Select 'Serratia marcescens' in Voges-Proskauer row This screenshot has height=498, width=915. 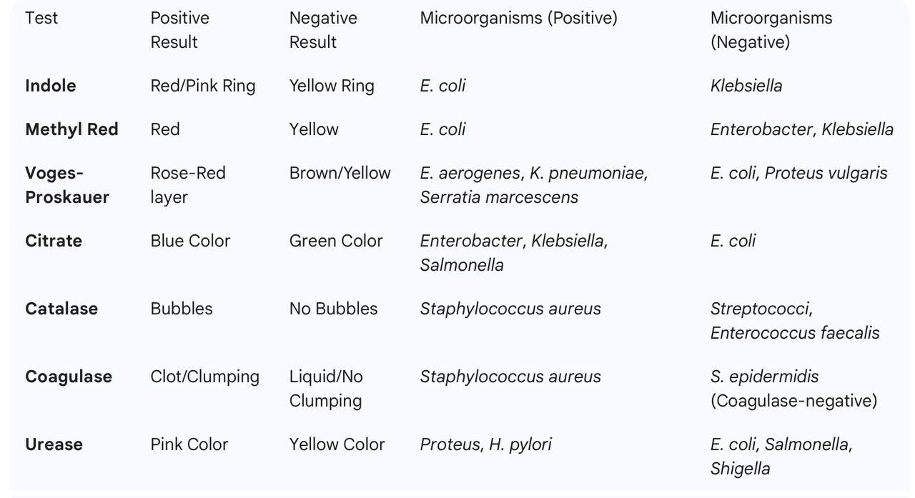499,197
